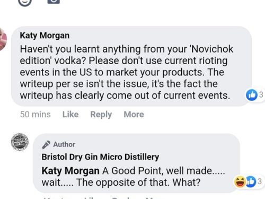
Task: Open the 50 mins timestamp link
Action: click(x=36, y=114)
